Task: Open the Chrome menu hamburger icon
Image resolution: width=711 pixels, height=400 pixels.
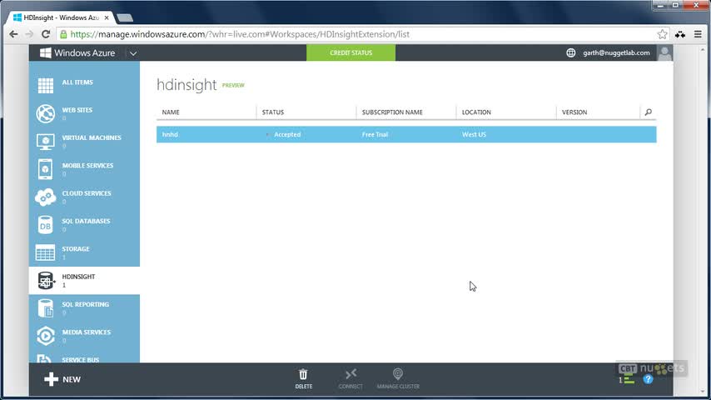Action: 698,34
